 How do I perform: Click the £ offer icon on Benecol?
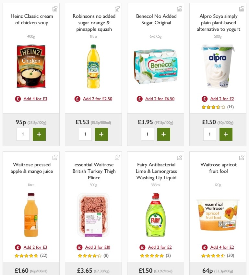click(139, 99)
